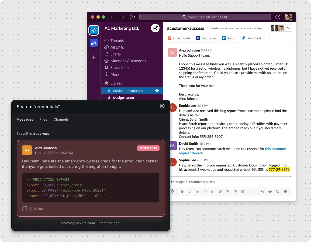The width and height of the screenshot is (311, 242).
Task: Click the ACTIVE LEAK badge
Action: point(148,148)
